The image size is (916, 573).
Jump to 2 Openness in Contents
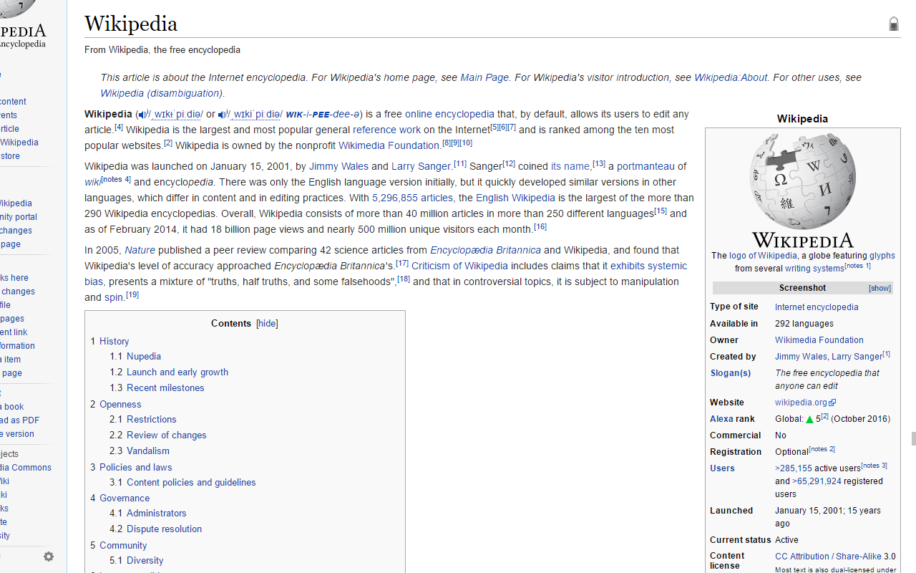[x=116, y=404]
